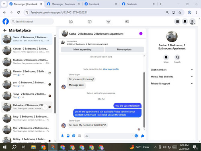Open the Tanya conversation in list
The width and height of the screenshot is (201, 151).
(27, 95)
